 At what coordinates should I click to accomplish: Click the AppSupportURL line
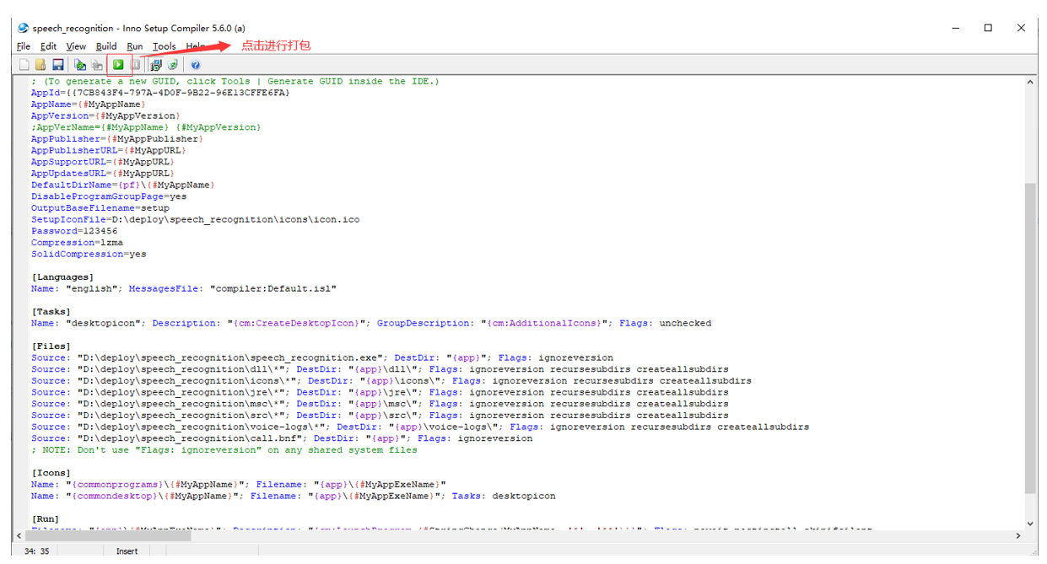pos(103,162)
